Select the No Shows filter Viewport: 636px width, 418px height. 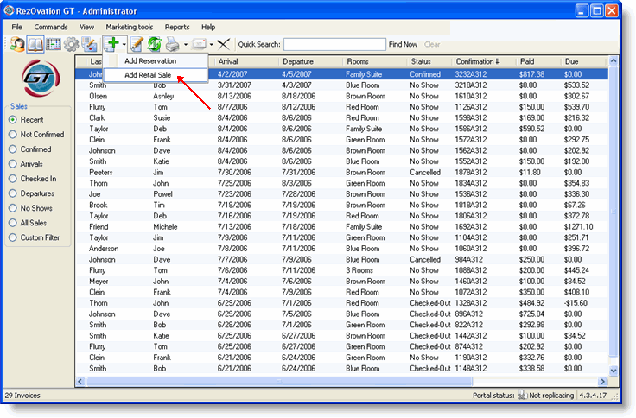(x=30, y=208)
